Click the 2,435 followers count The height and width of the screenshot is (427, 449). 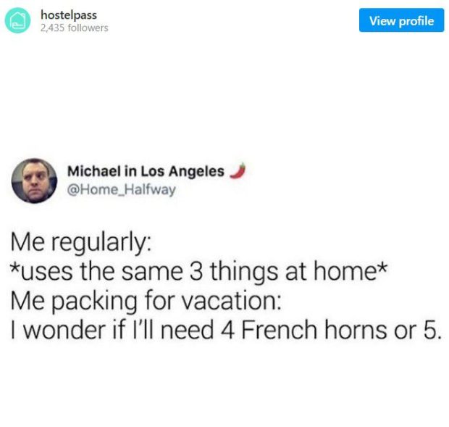(75, 28)
